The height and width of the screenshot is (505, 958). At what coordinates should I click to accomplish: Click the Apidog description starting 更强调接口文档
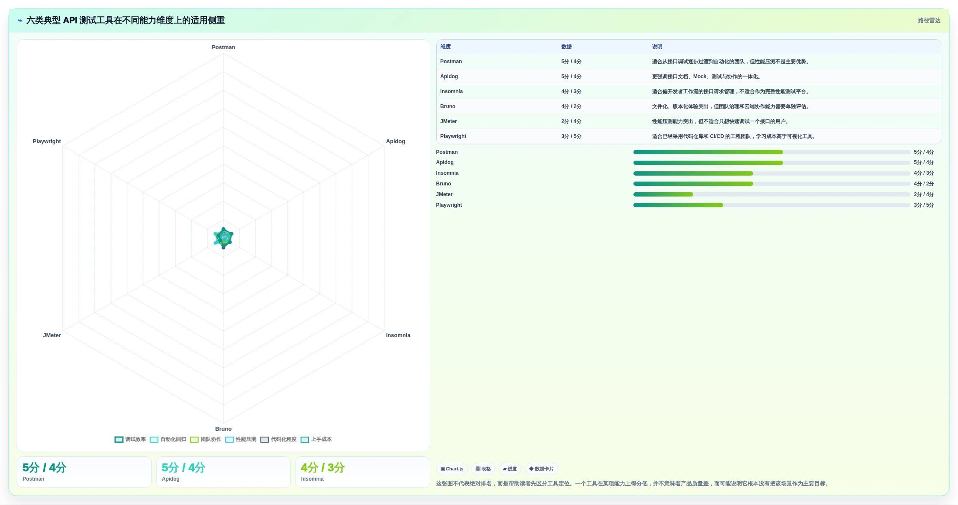click(x=707, y=76)
